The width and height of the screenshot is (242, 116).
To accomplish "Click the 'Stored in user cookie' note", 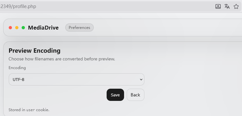I will click(29, 110).
